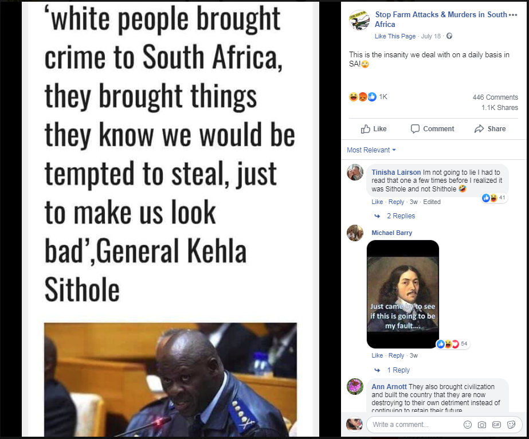Open the GIF picker icon
The height and width of the screenshot is (439, 529).
coord(496,425)
